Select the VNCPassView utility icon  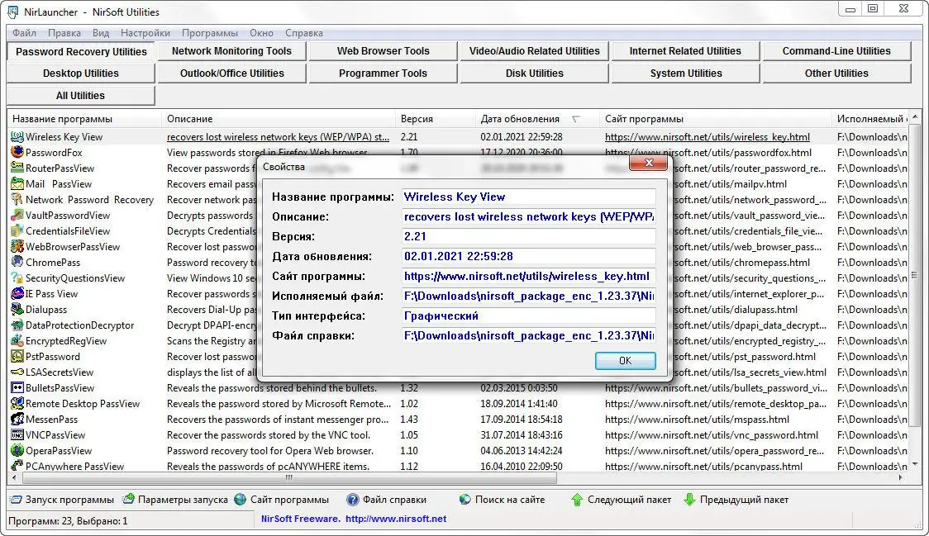[17, 435]
